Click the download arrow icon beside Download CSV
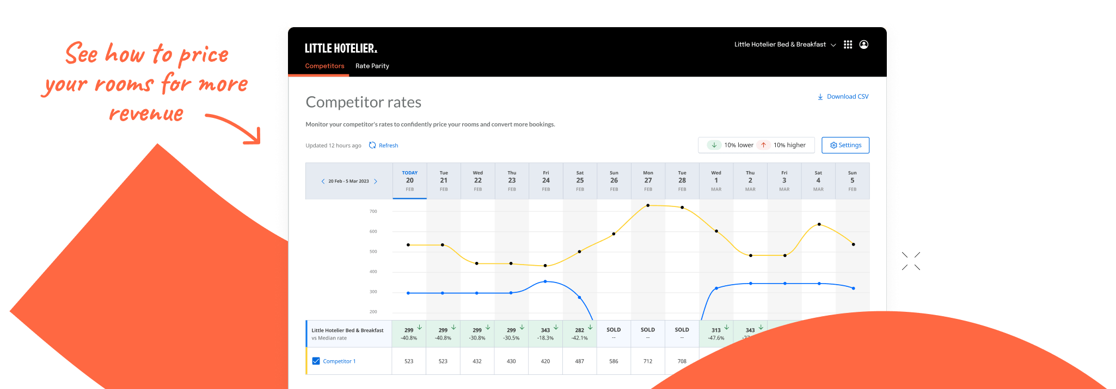The width and height of the screenshot is (1116, 389). pyautogui.click(x=820, y=97)
